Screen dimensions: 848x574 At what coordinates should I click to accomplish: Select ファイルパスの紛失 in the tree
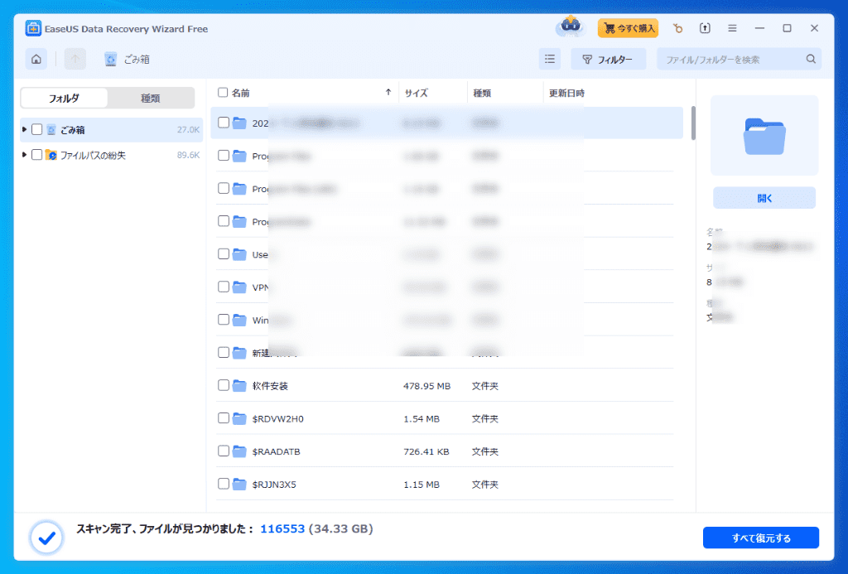click(112, 155)
